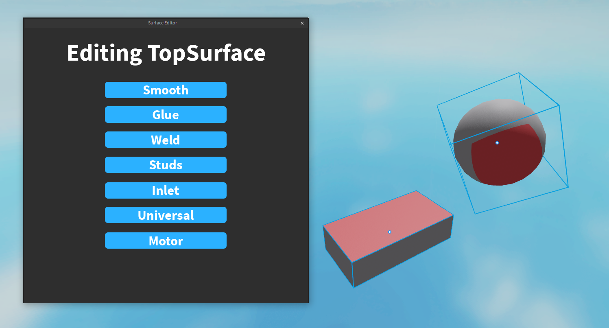Click the red highlighted surface on the sphere
Image resolution: width=609 pixels, height=328 pixels.
(504, 163)
